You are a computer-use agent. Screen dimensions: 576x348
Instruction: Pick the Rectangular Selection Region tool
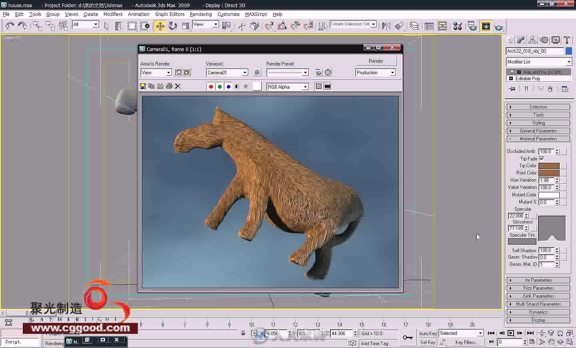pyautogui.click(x=132, y=26)
